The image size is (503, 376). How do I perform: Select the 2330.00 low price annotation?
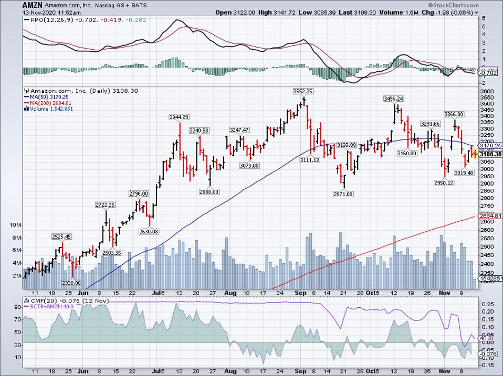pyautogui.click(x=71, y=283)
